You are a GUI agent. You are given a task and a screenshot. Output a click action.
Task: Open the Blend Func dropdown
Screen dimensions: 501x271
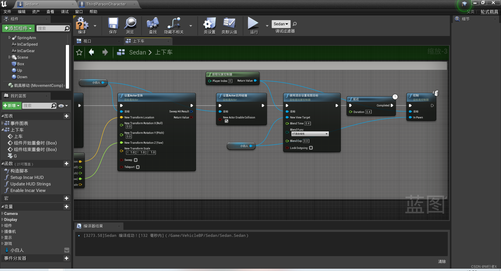(x=310, y=134)
